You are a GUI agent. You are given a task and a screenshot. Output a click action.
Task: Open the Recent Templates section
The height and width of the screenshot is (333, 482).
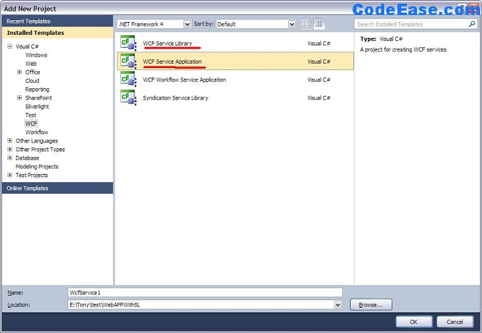click(57, 21)
